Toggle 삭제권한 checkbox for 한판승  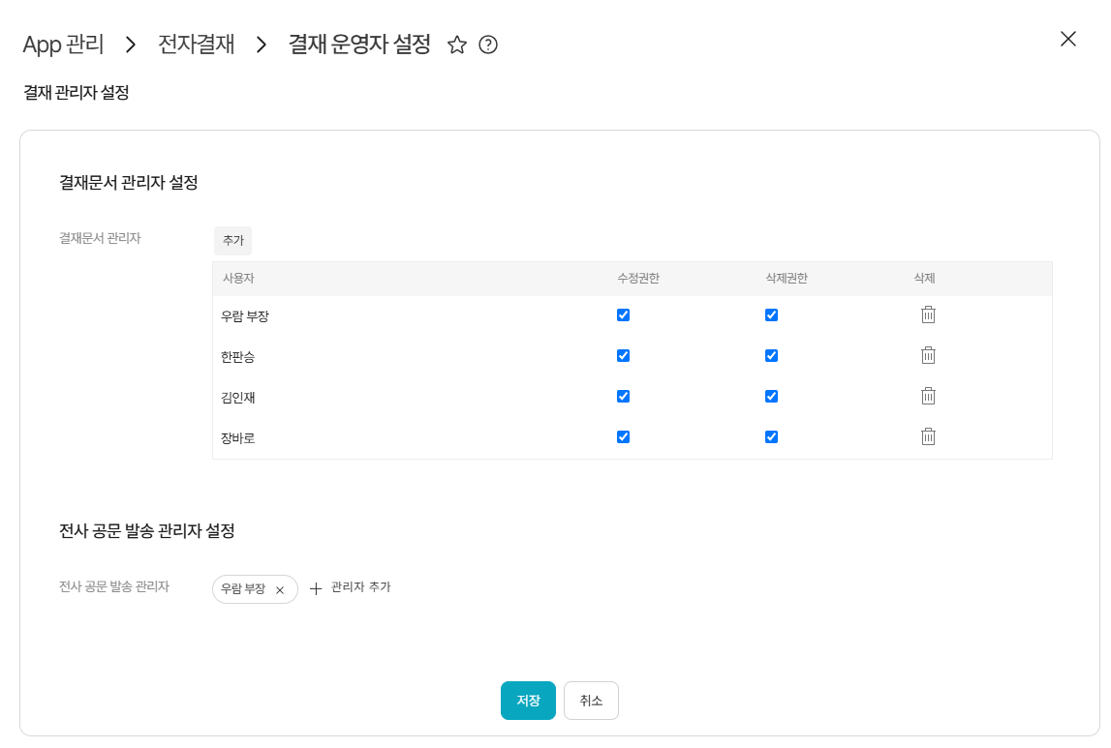[x=771, y=356]
